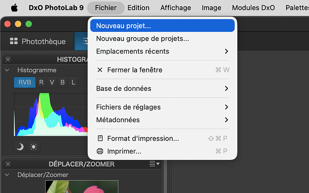Switch to the Photothèque tab
309x193 pixels.
[38, 41]
